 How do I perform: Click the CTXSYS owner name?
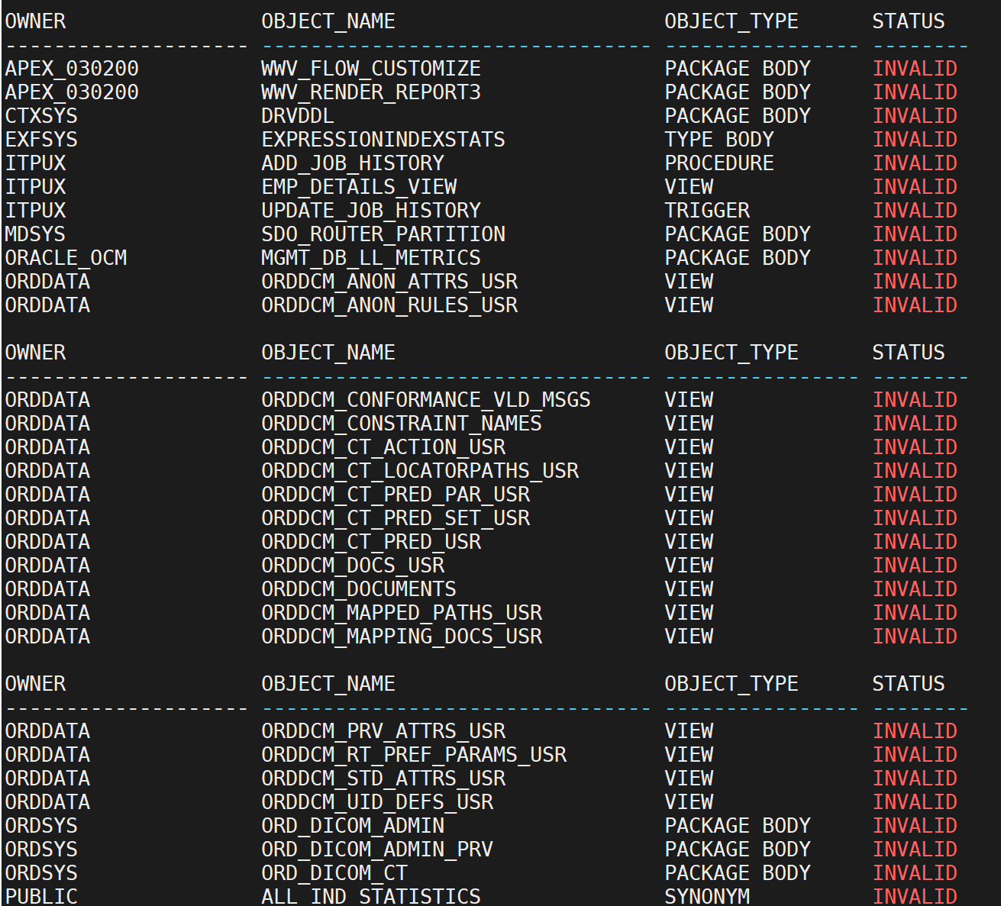pyautogui.click(x=41, y=116)
